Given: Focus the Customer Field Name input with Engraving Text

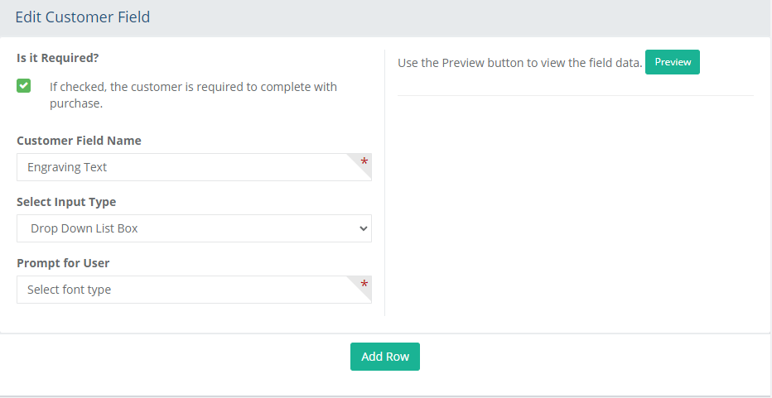Looking at the screenshot, I should coord(194,167).
